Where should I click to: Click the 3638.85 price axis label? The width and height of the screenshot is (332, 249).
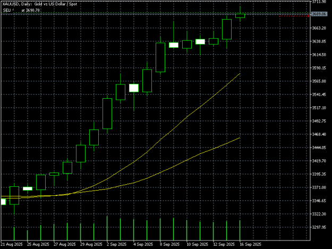[319, 41]
